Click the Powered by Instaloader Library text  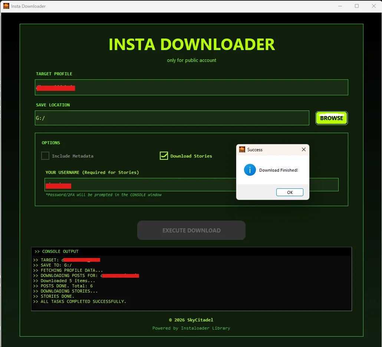point(191,328)
